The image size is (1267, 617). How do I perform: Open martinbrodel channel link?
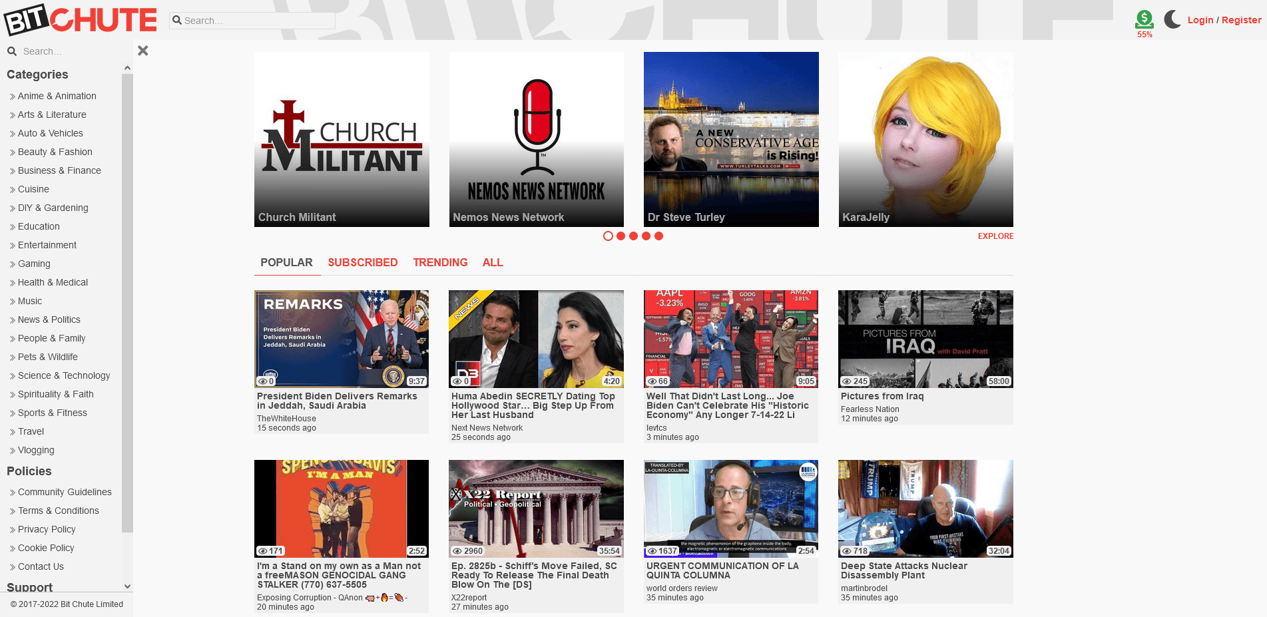click(864, 588)
